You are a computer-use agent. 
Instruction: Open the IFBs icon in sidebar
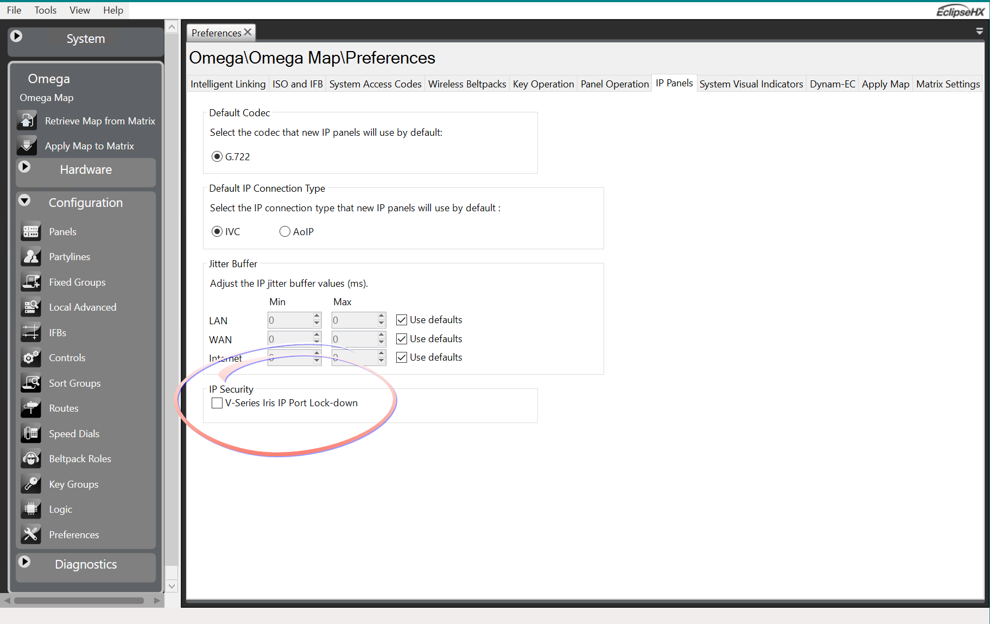coord(31,332)
